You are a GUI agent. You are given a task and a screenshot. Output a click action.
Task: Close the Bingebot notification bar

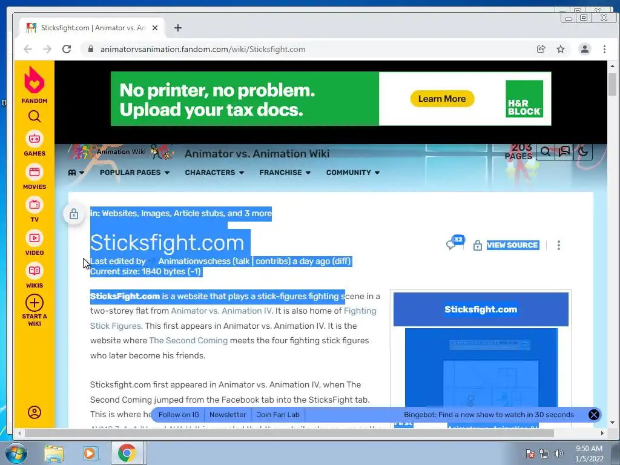click(593, 415)
